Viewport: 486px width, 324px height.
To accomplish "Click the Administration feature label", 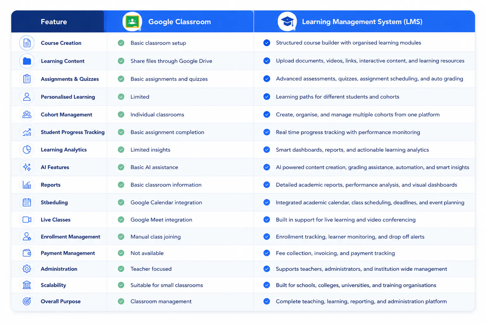I will 59,269.
